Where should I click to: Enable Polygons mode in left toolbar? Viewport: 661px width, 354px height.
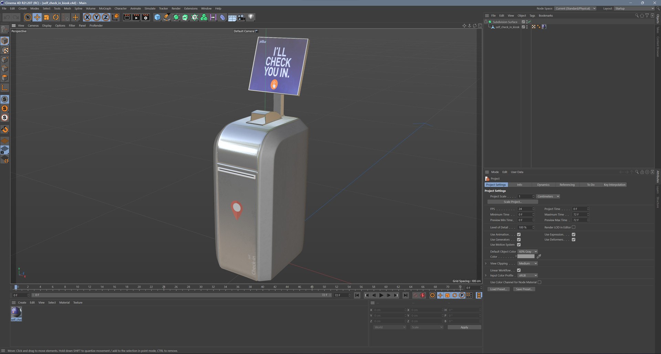(5, 78)
